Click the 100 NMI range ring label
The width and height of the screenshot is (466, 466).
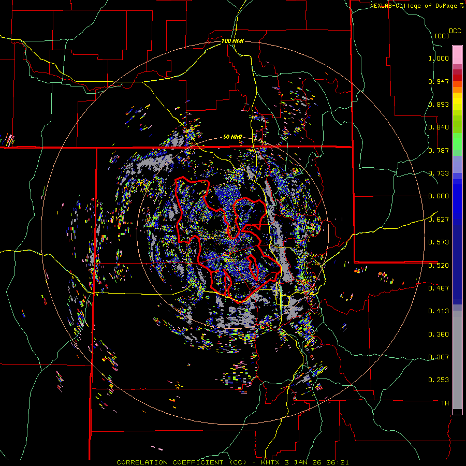click(232, 41)
